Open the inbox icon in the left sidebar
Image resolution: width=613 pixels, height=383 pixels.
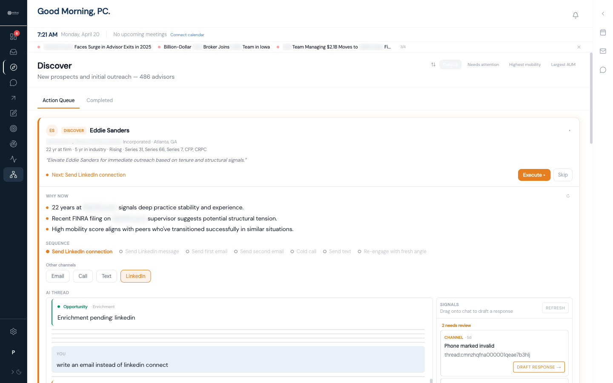click(x=13, y=51)
